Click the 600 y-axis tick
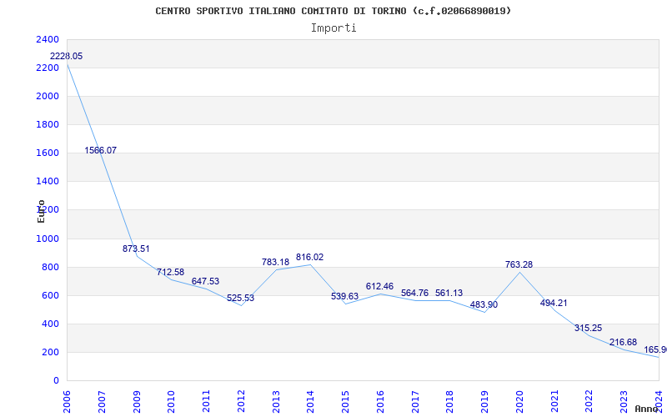Image resolution: width=667 pixels, height=417 pixels. pyautogui.click(x=50, y=296)
